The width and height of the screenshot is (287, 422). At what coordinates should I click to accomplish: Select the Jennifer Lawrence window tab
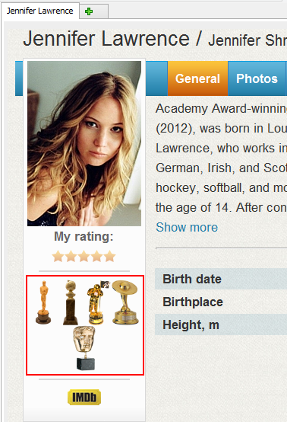click(x=40, y=11)
